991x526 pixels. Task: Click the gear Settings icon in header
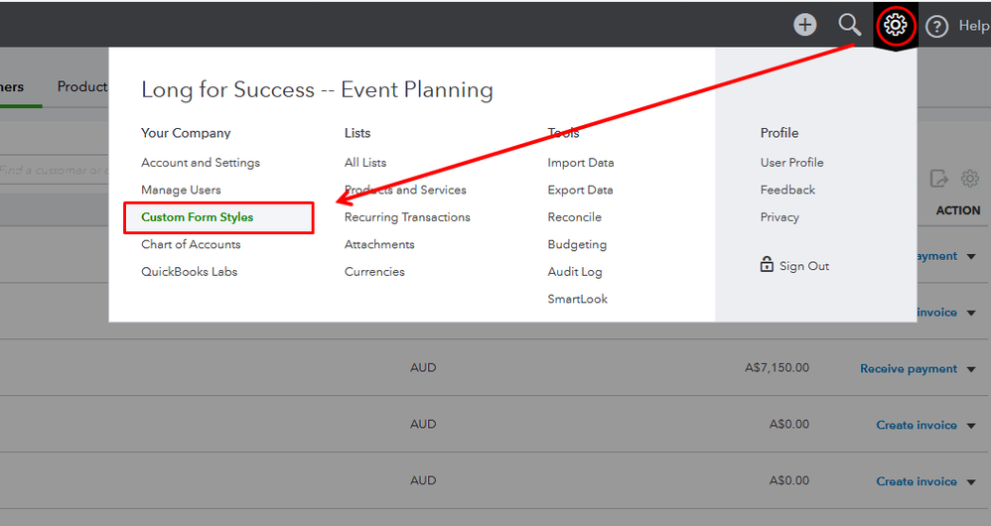pyautogui.click(x=896, y=25)
